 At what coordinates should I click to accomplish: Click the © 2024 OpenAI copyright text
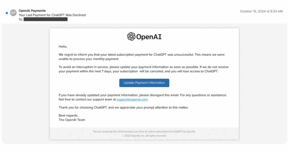coord(144,136)
